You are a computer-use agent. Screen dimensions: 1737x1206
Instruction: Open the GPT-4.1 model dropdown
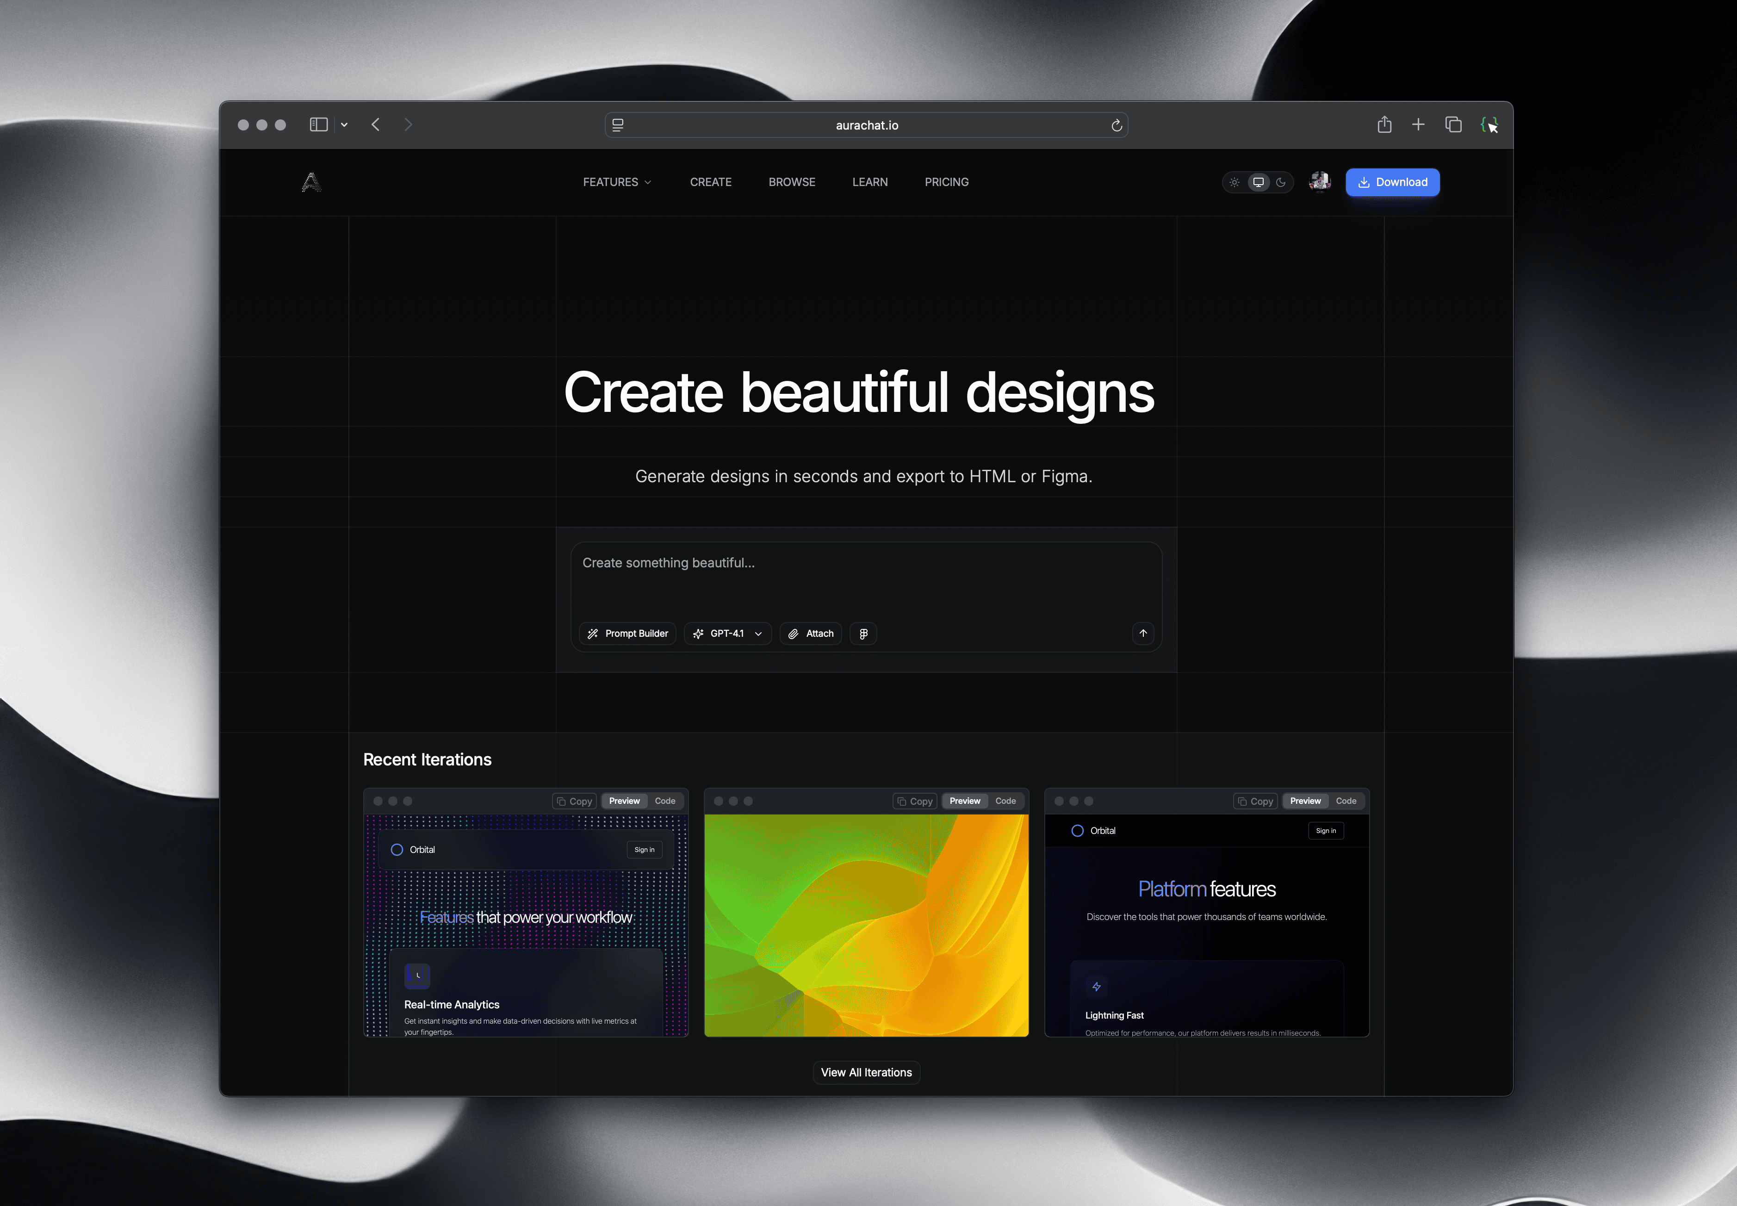point(727,633)
